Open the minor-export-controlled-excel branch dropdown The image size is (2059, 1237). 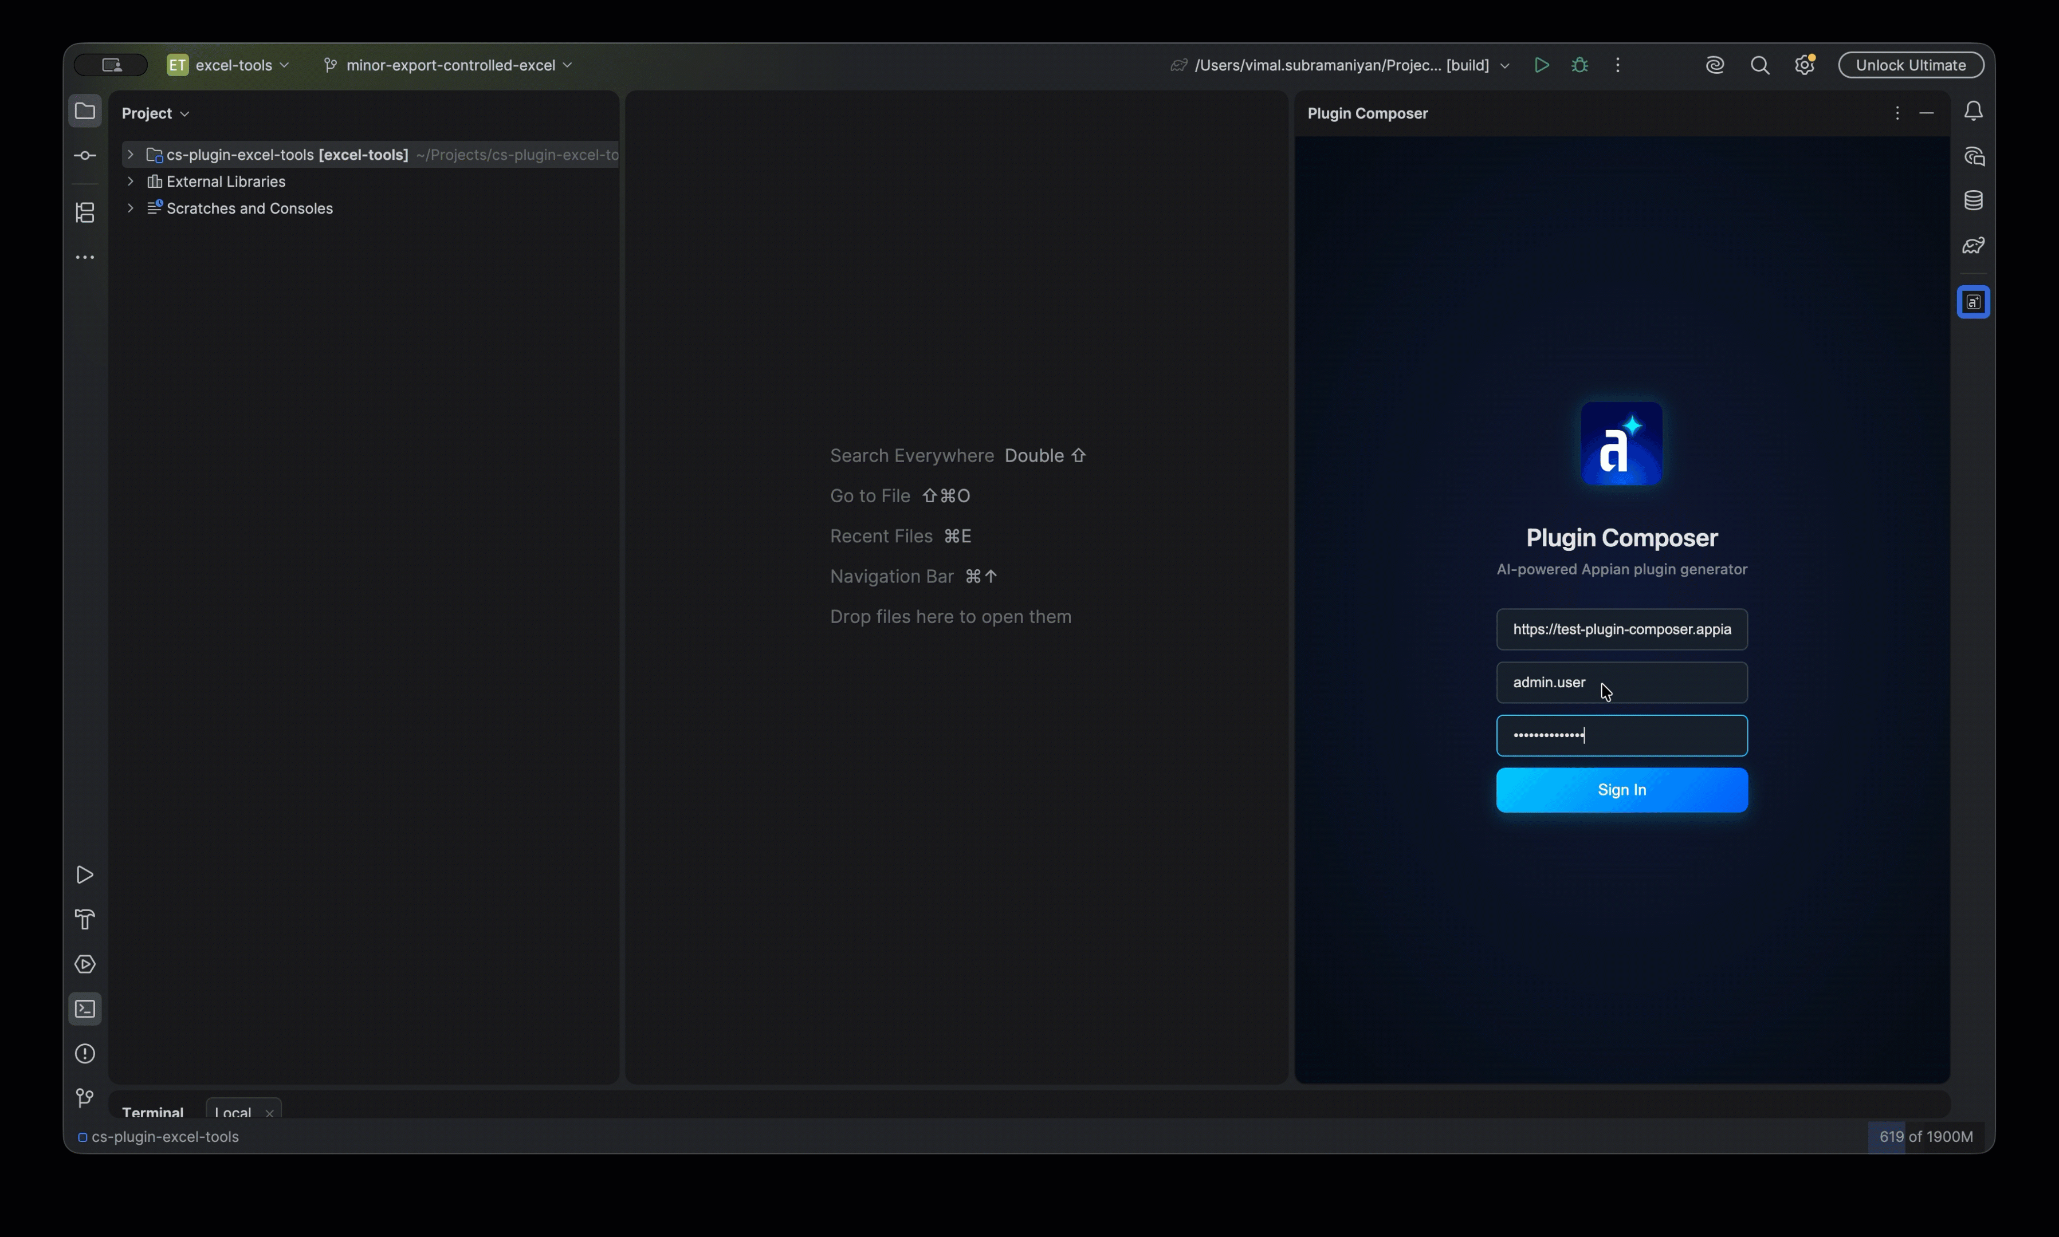coord(449,65)
